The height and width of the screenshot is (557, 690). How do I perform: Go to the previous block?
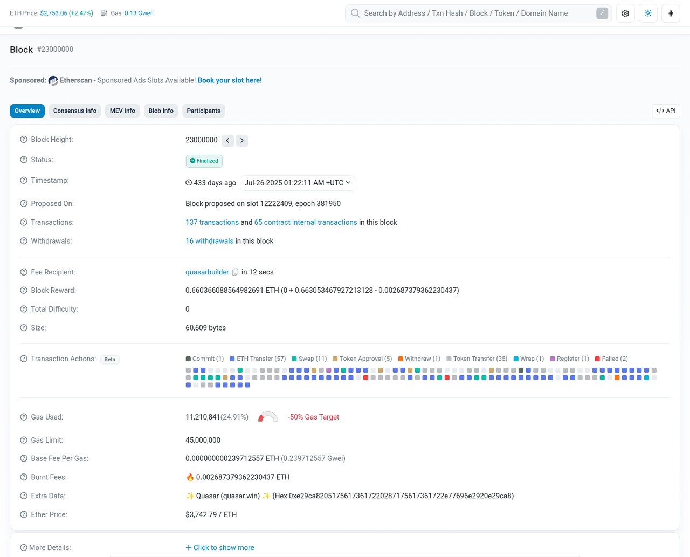point(227,140)
